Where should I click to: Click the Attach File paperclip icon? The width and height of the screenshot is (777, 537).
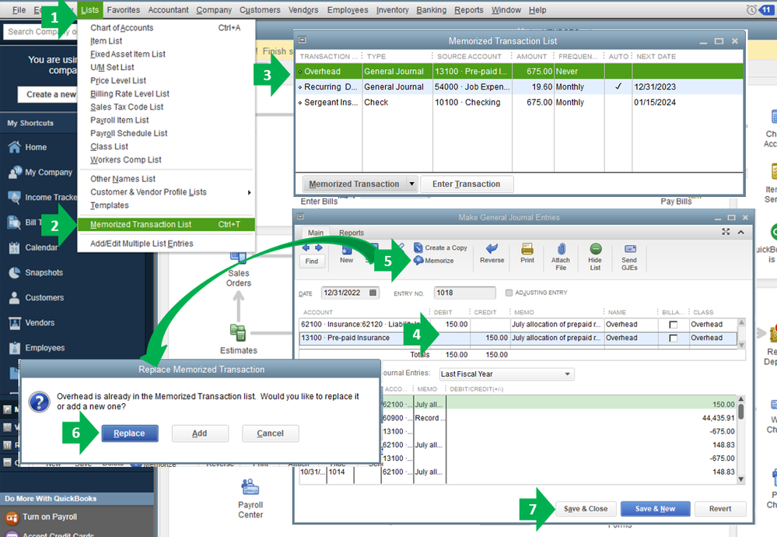coord(561,248)
